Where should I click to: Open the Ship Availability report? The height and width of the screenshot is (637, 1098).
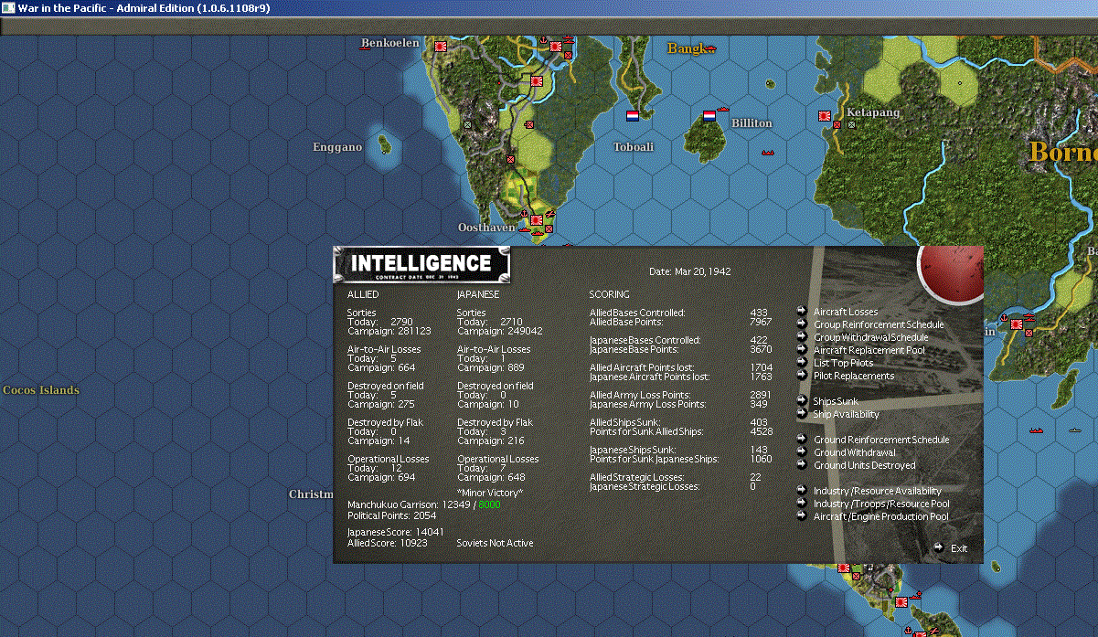click(847, 414)
